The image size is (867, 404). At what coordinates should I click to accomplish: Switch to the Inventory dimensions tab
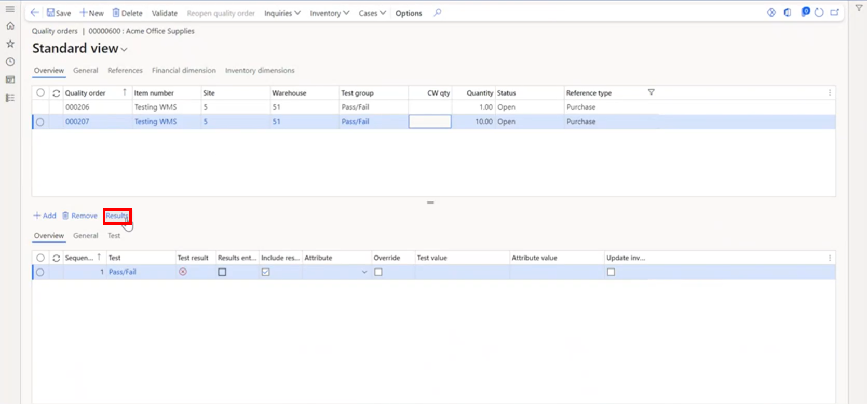tap(260, 71)
